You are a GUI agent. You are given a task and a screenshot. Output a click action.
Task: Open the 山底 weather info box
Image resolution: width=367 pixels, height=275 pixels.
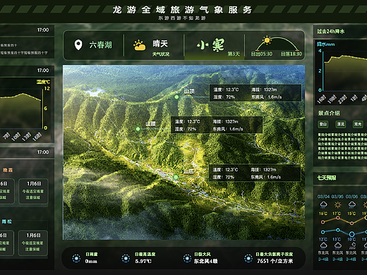pyautogui.click(x=255, y=173)
